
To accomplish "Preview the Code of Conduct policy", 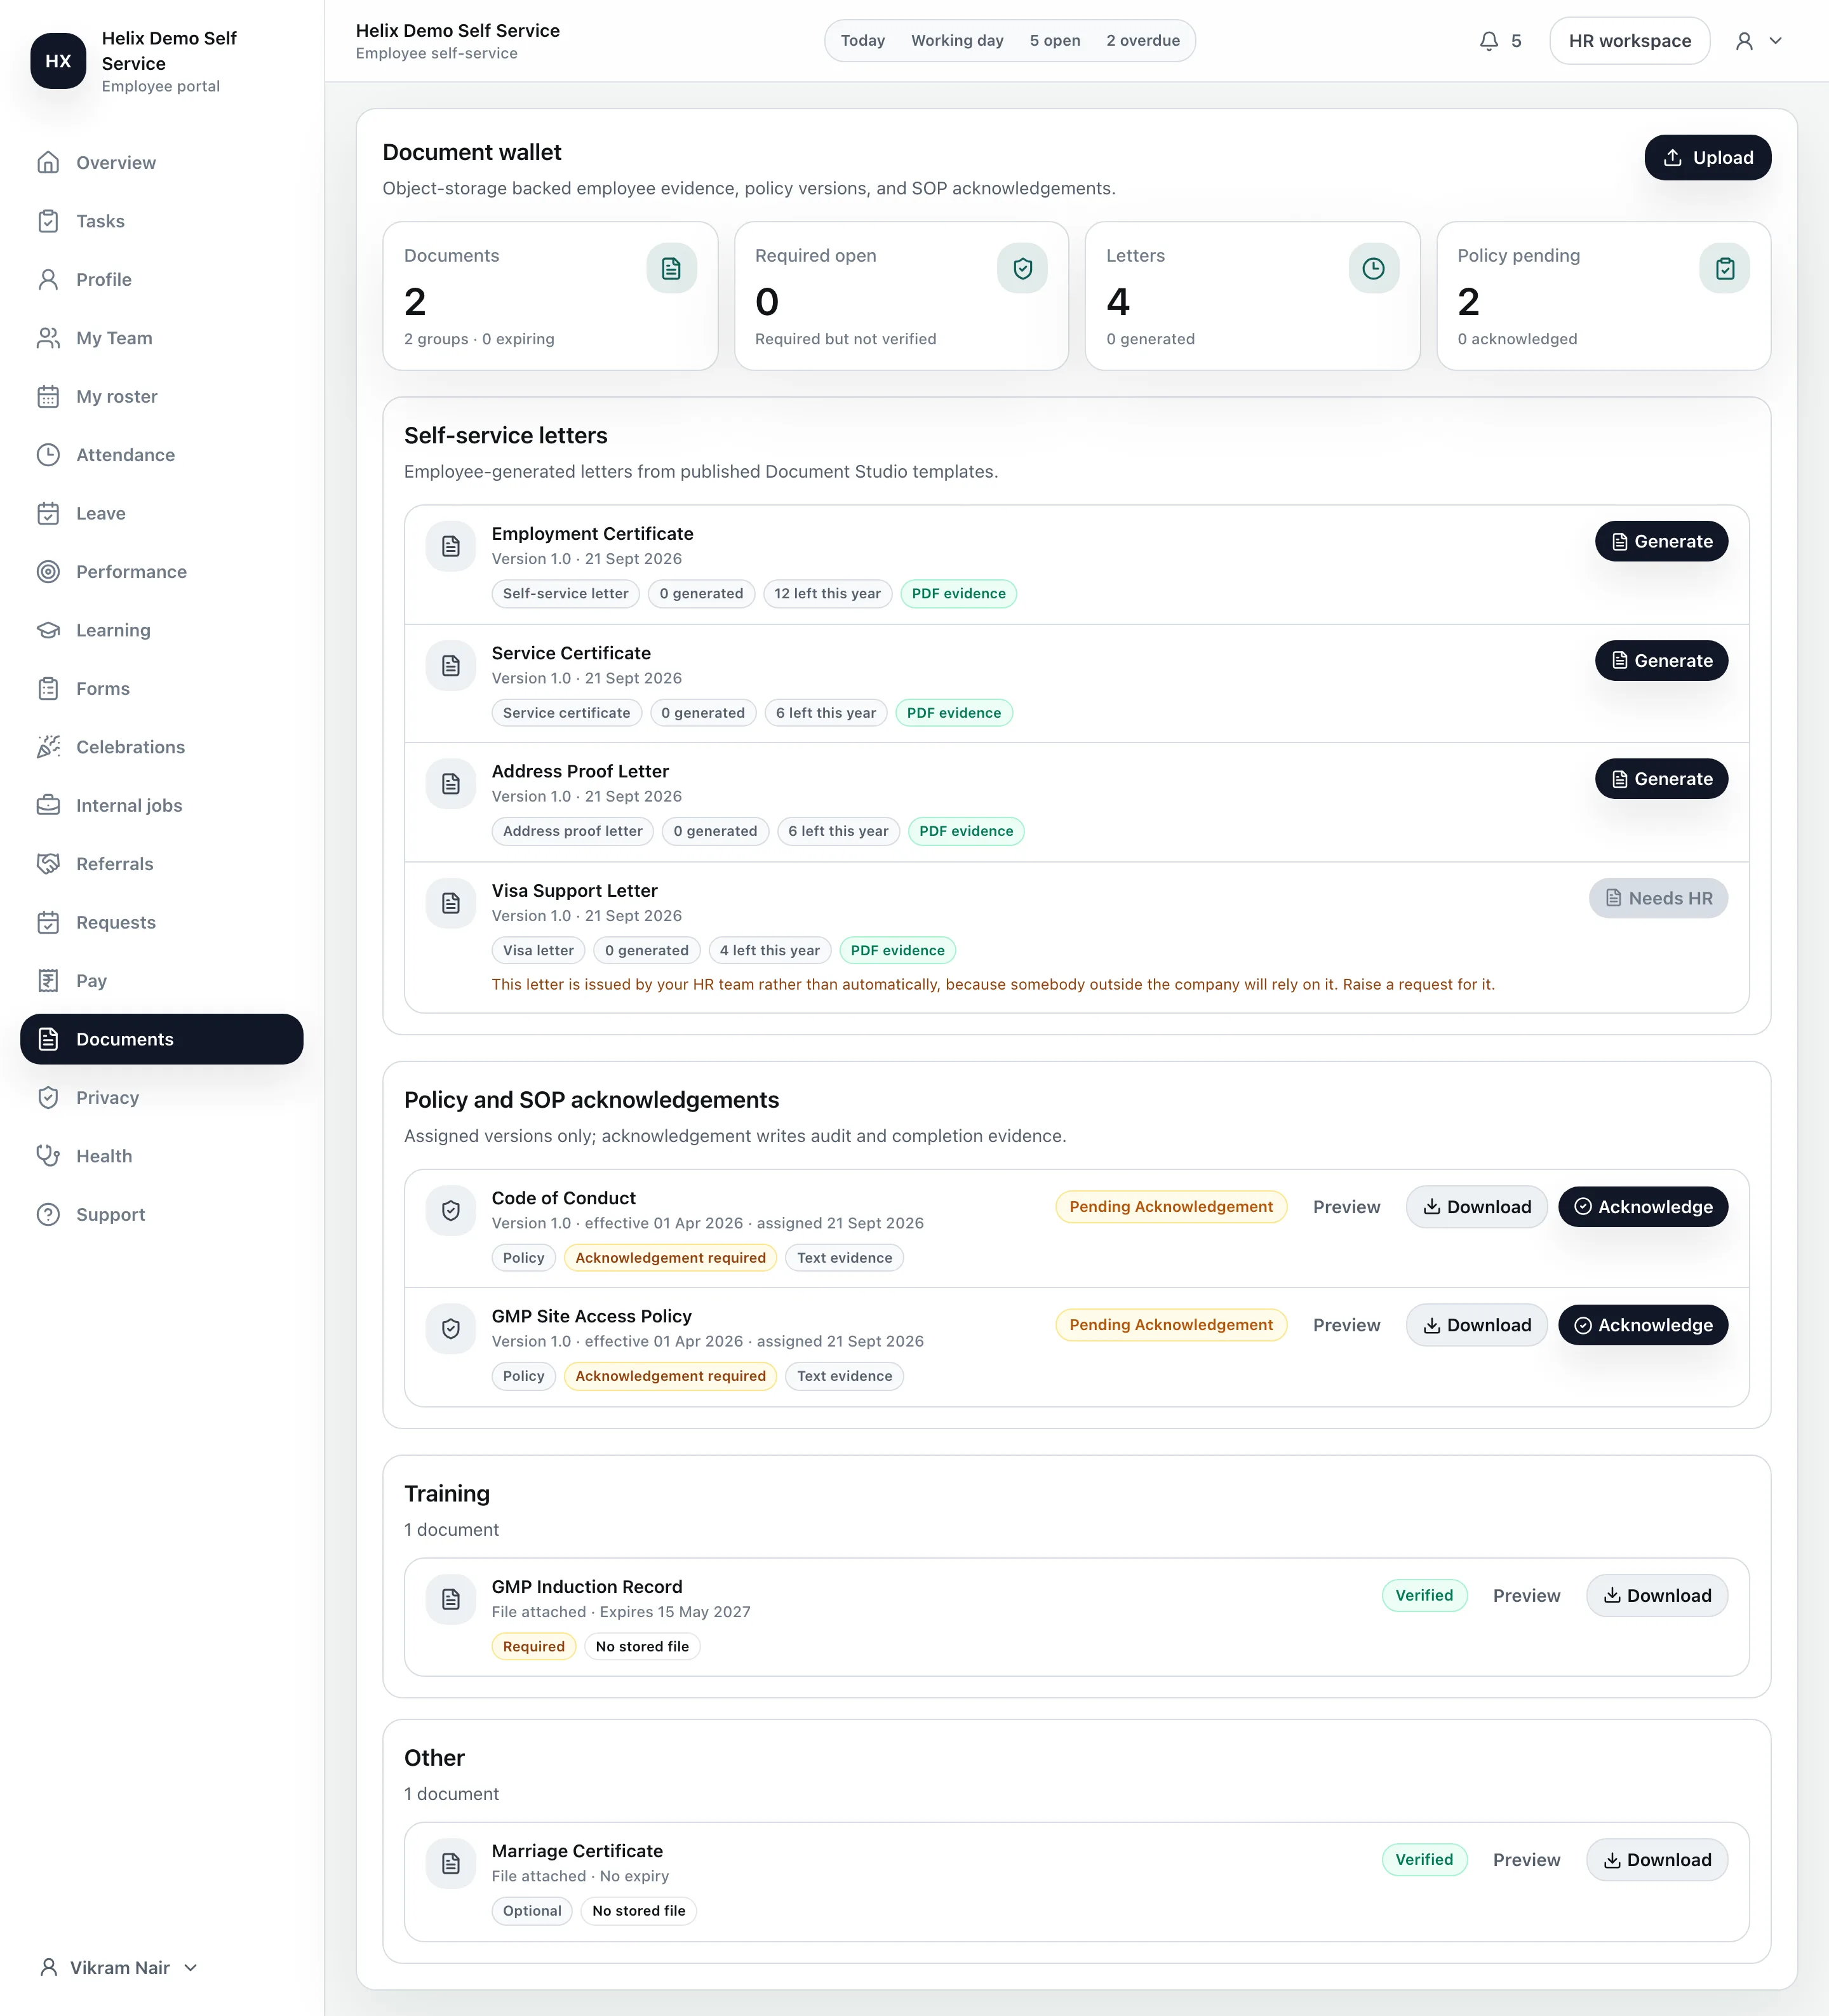I will (1346, 1207).
